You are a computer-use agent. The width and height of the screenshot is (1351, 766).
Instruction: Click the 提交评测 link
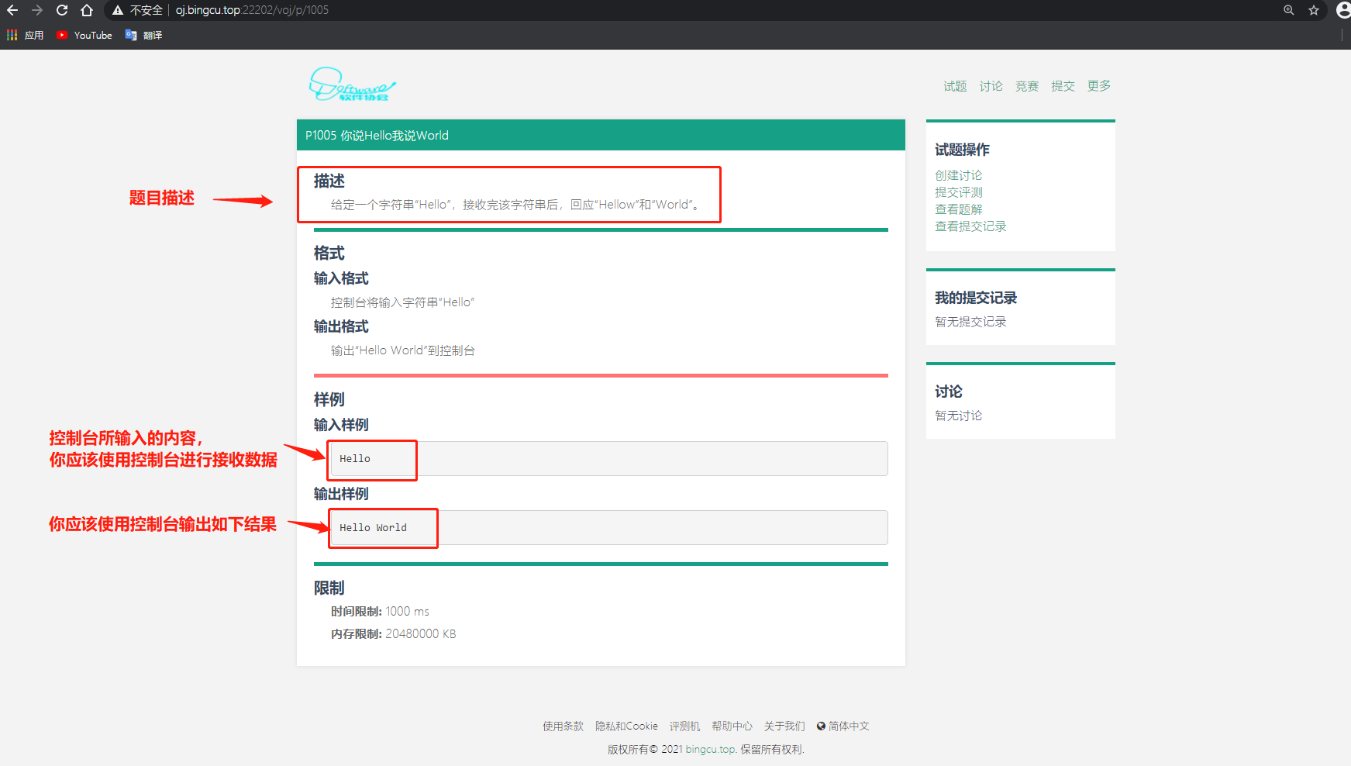coord(958,192)
